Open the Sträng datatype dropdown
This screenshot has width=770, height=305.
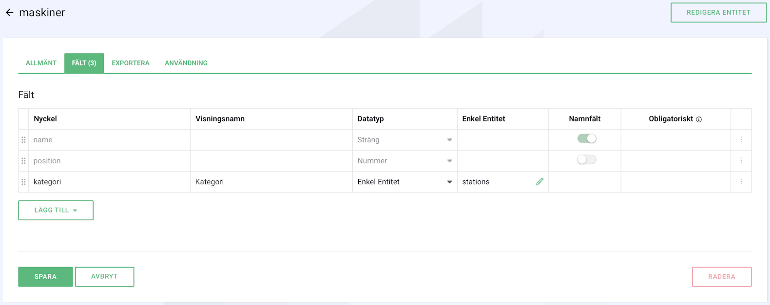404,140
